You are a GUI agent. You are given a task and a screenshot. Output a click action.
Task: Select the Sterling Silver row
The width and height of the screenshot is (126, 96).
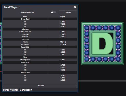[x=40, y=60]
